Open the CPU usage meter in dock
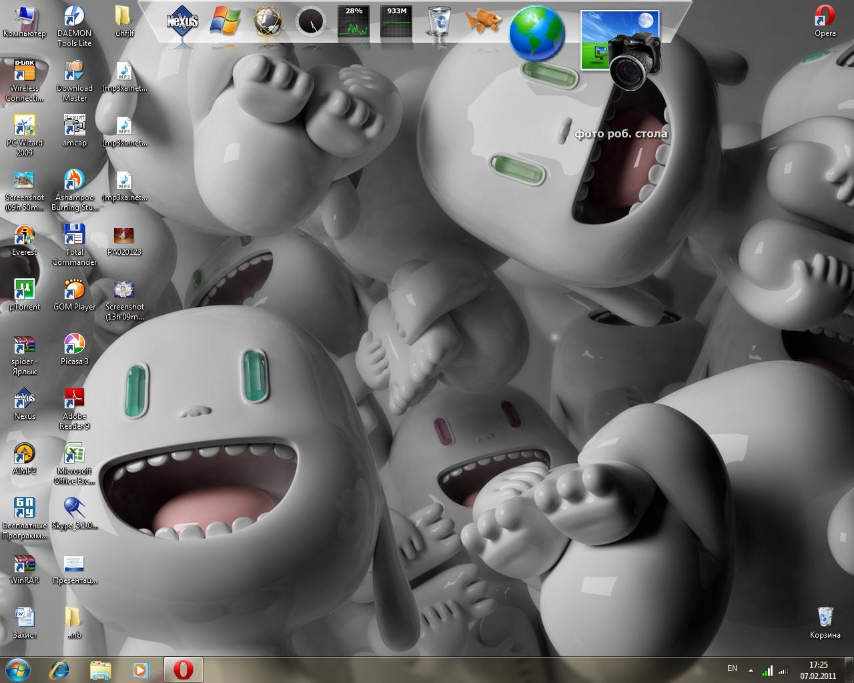The width and height of the screenshot is (854, 683). tap(354, 22)
